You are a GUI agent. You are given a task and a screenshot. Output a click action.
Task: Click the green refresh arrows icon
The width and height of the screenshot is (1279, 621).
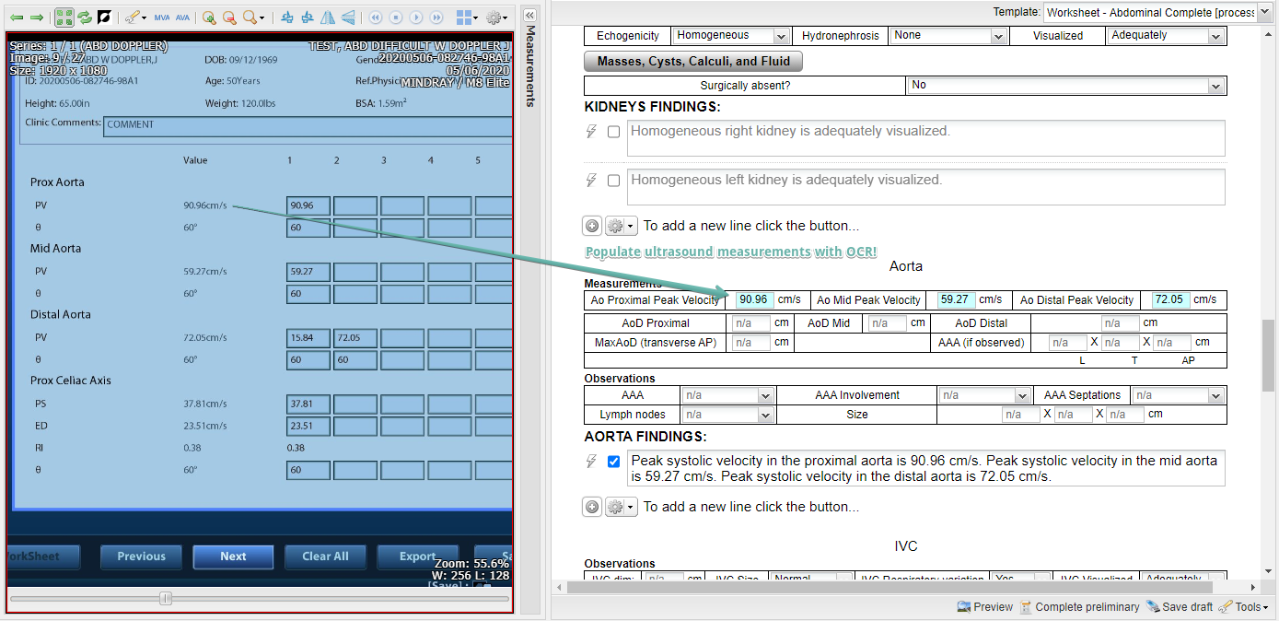tap(85, 18)
